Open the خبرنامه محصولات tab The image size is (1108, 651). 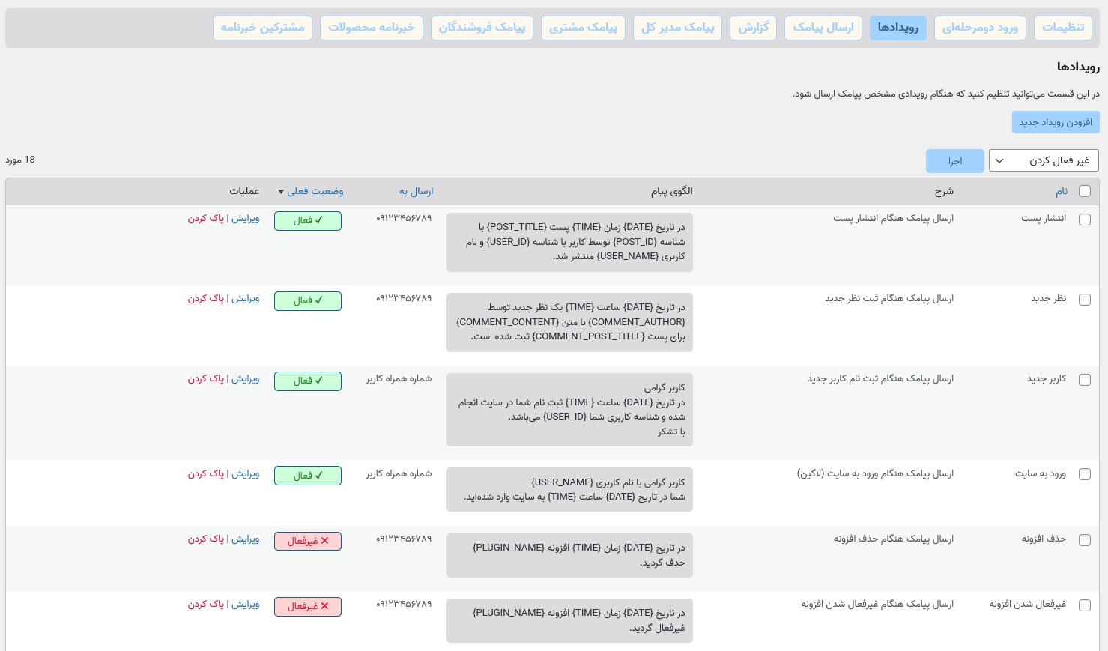[x=372, y=28]
